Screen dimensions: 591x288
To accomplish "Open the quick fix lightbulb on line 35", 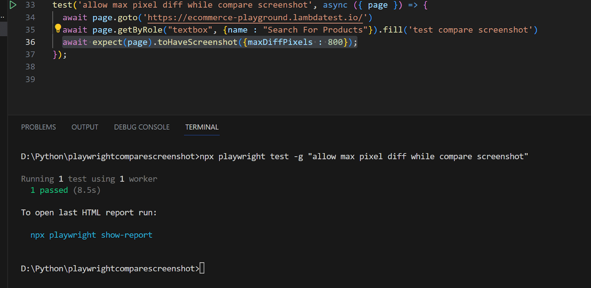I will pos(58,28).
